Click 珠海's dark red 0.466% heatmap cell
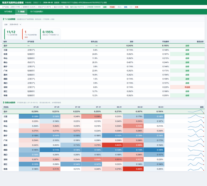The image size is (207, 186). pos(133,169)
